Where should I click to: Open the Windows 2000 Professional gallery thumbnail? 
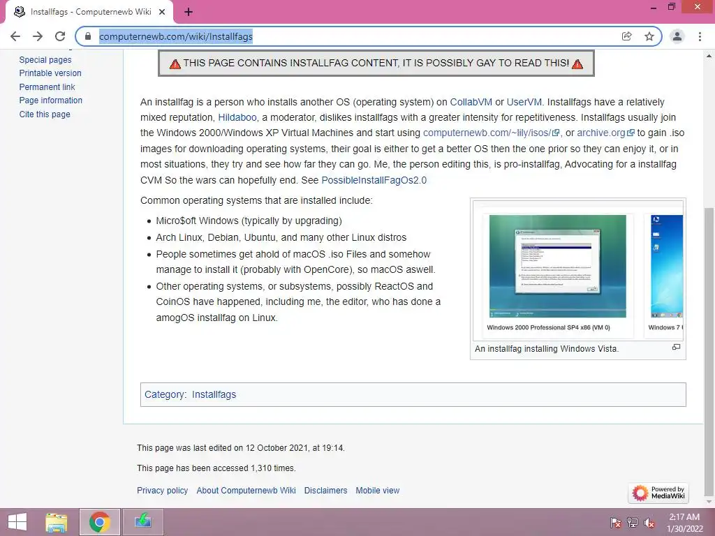click(557, 266)
